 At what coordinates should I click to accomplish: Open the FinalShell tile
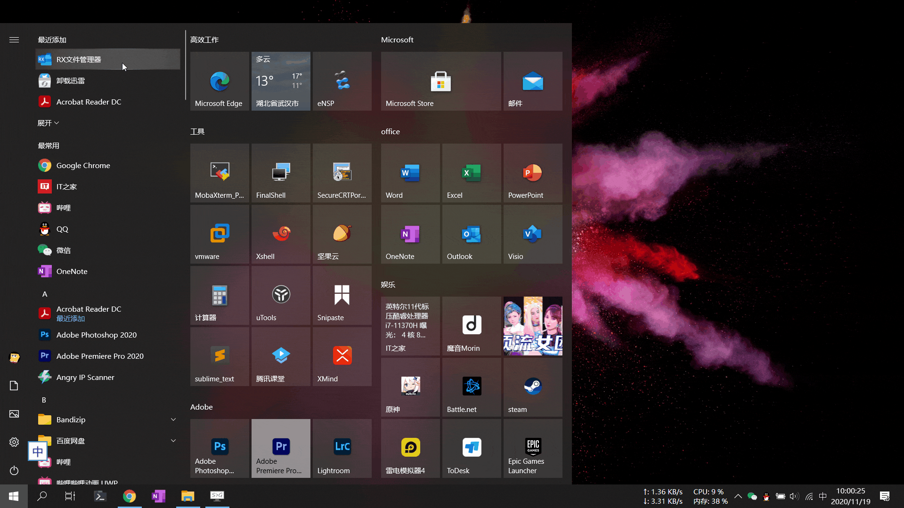(x=281, y=173)
